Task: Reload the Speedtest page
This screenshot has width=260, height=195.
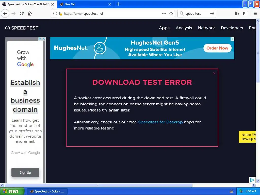Action: coord(22,13)
